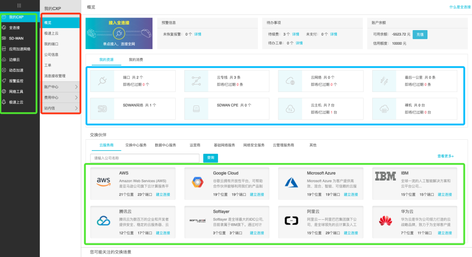Click the SDWAN CPE device icon
This screenshot has width=472, height=257.
pos(196,109)
